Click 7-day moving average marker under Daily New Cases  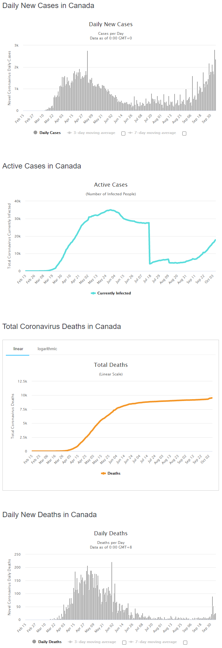coord(130,133)
